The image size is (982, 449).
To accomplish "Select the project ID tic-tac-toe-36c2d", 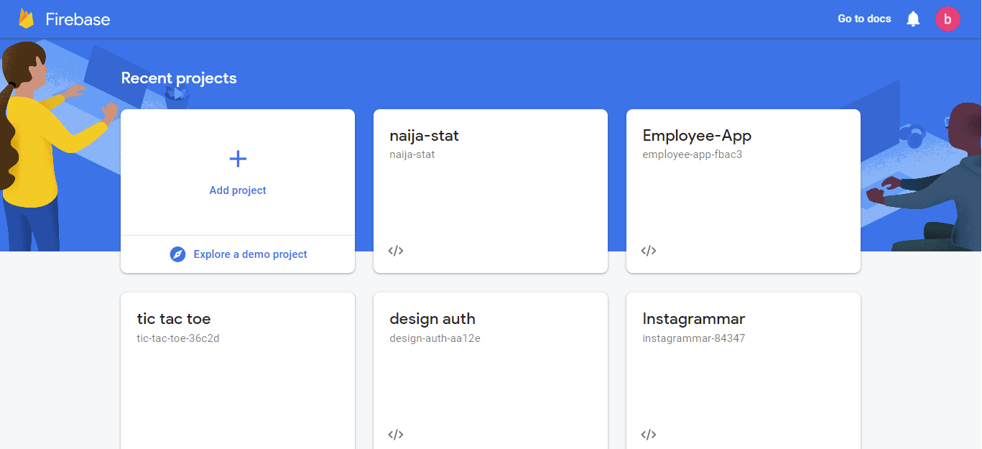I will [x=179, y=338].
